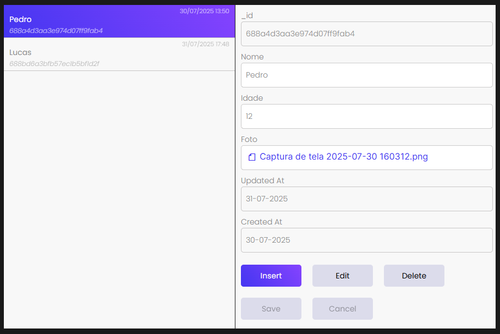Click Lucas's ID text 688bd6a3bfb57ec1b5bf1d2f
The height and width of the screenshot is (334, 500).
click(x=54, y=64)
